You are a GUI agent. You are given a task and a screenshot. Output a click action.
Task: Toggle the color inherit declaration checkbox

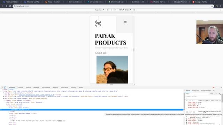tap(186, 122)
